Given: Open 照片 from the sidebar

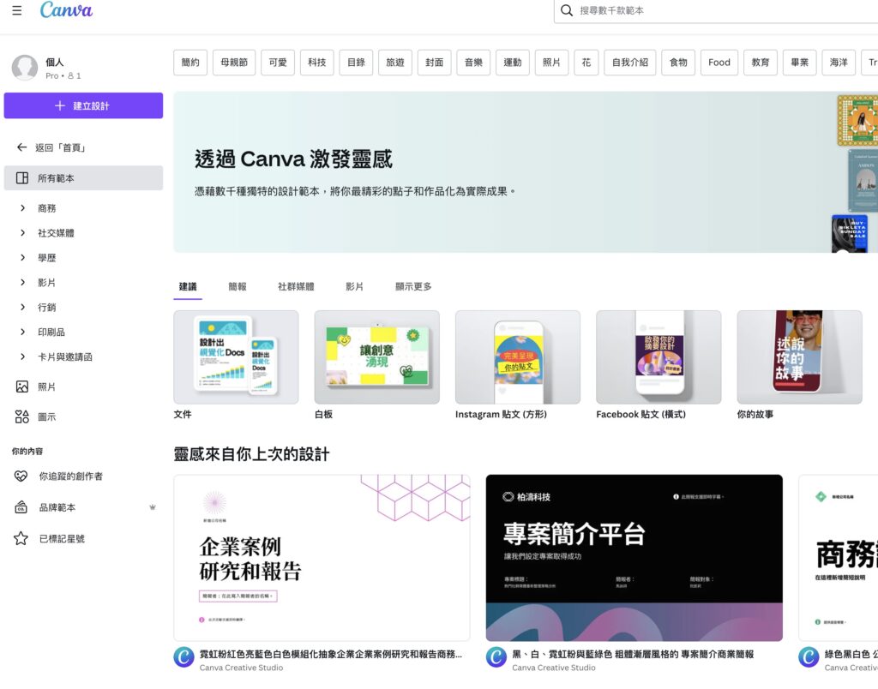Looking at the screenshot, I should coord(49,386).
